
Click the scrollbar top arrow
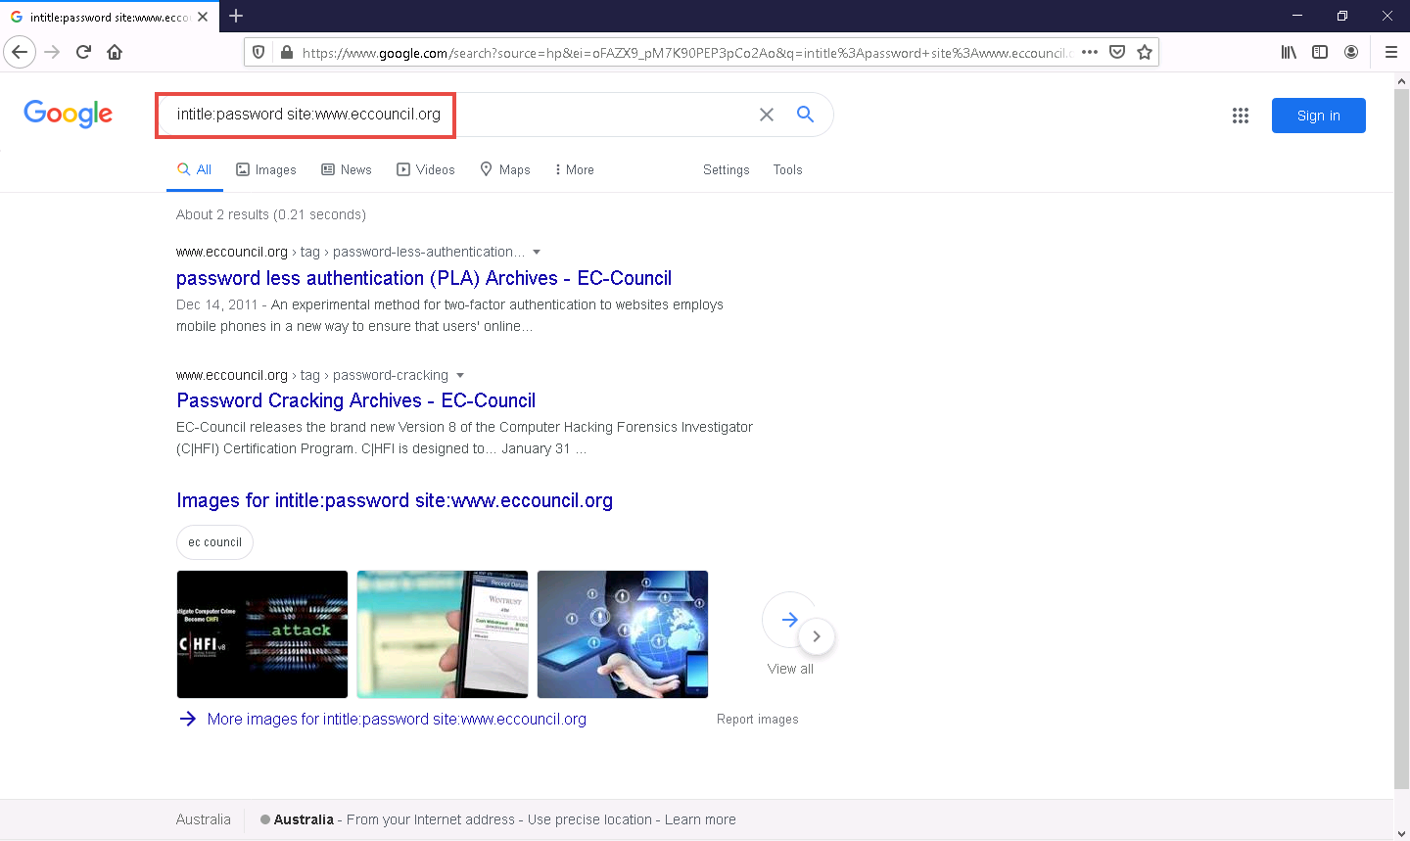coord(1401,81)
